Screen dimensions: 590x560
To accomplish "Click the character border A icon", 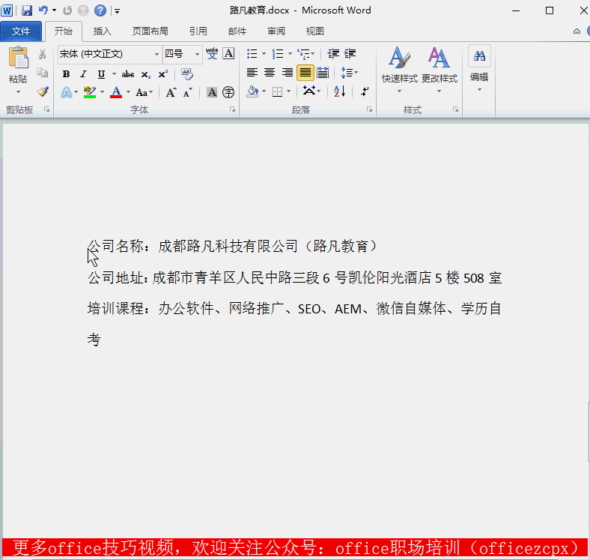I will click(229, 53).
